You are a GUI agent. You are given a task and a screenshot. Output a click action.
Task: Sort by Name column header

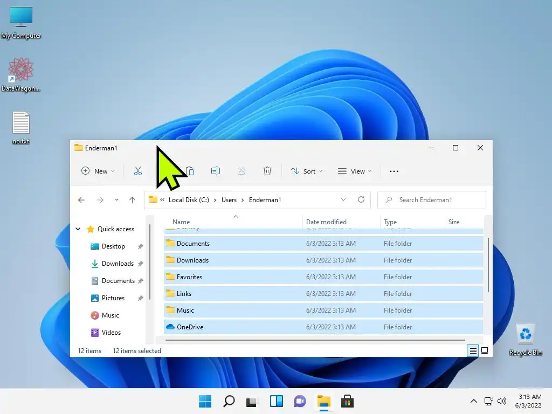[x=233, y=222]
